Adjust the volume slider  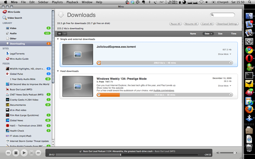tap(229, 153)
